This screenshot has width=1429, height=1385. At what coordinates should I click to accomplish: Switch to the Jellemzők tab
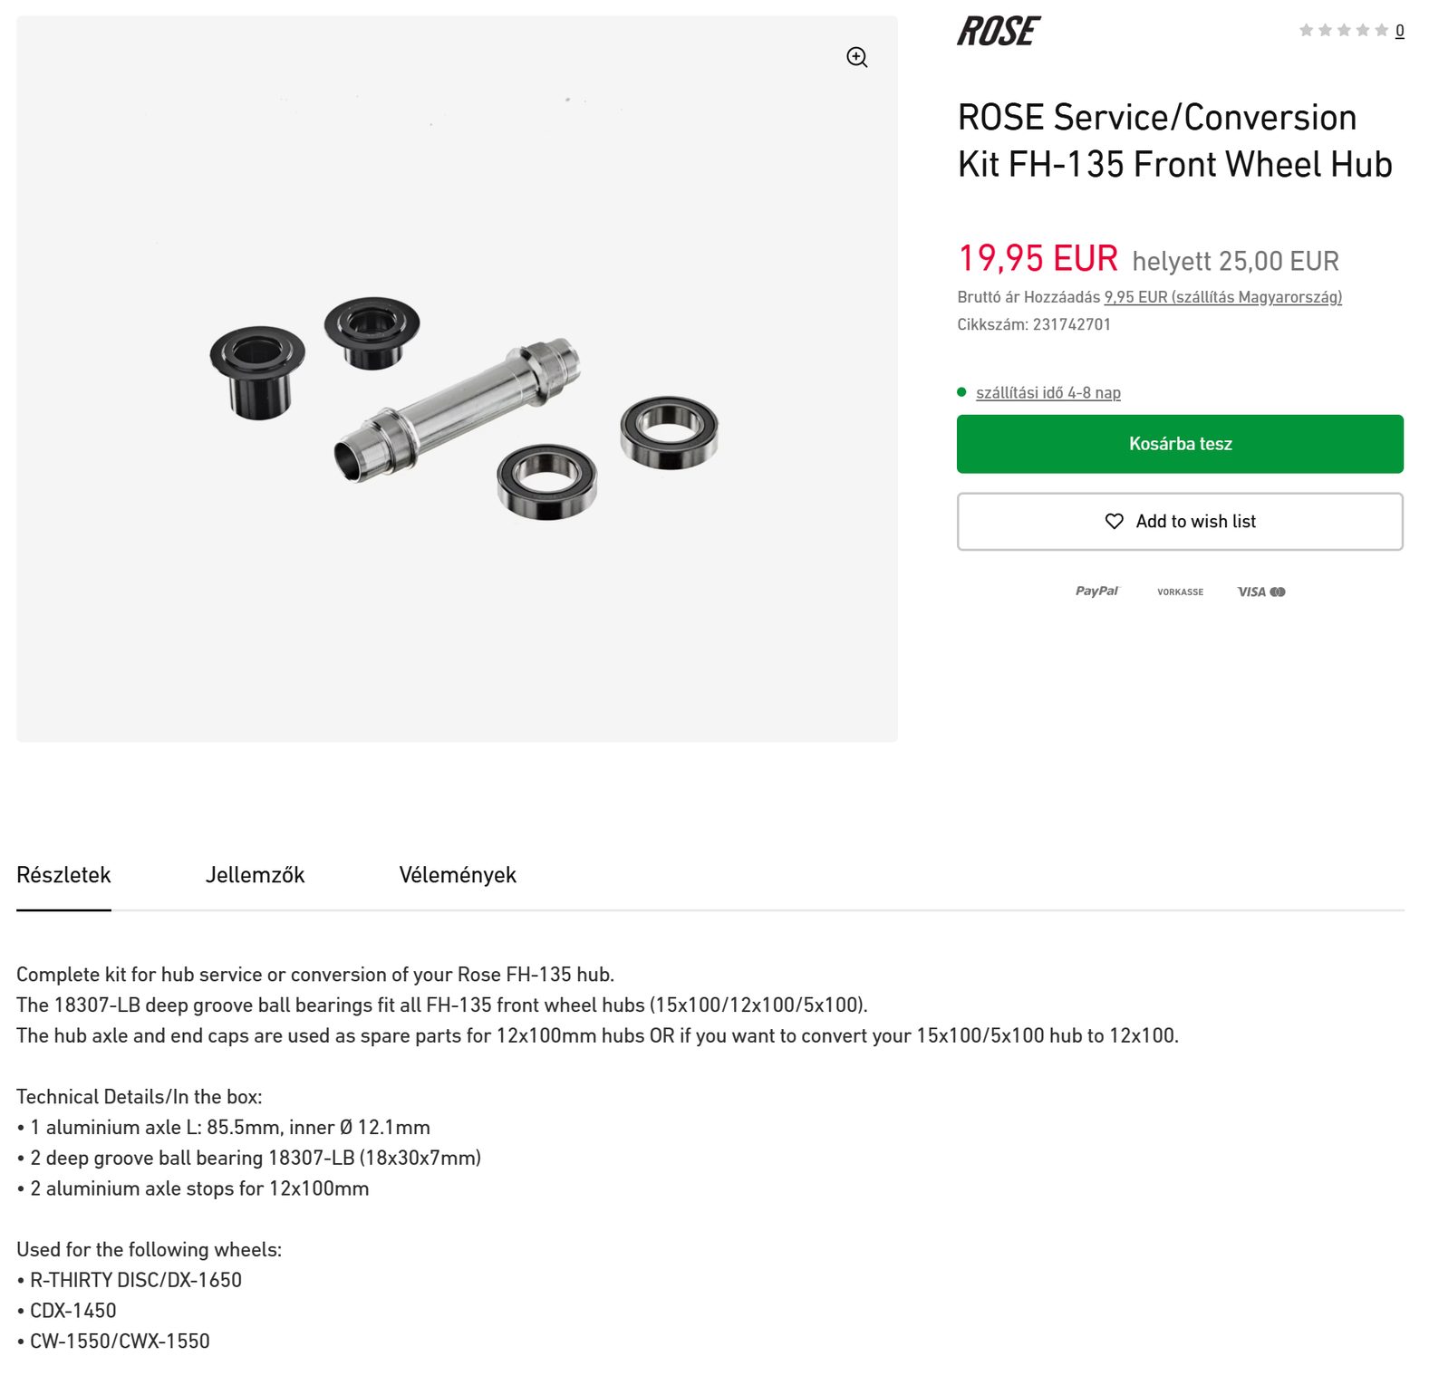point(255,875)
